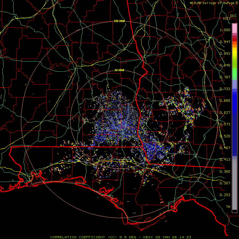Pick the pink segment of the color bar
This screenshot has width=239, height=239.
click(234, 28)
